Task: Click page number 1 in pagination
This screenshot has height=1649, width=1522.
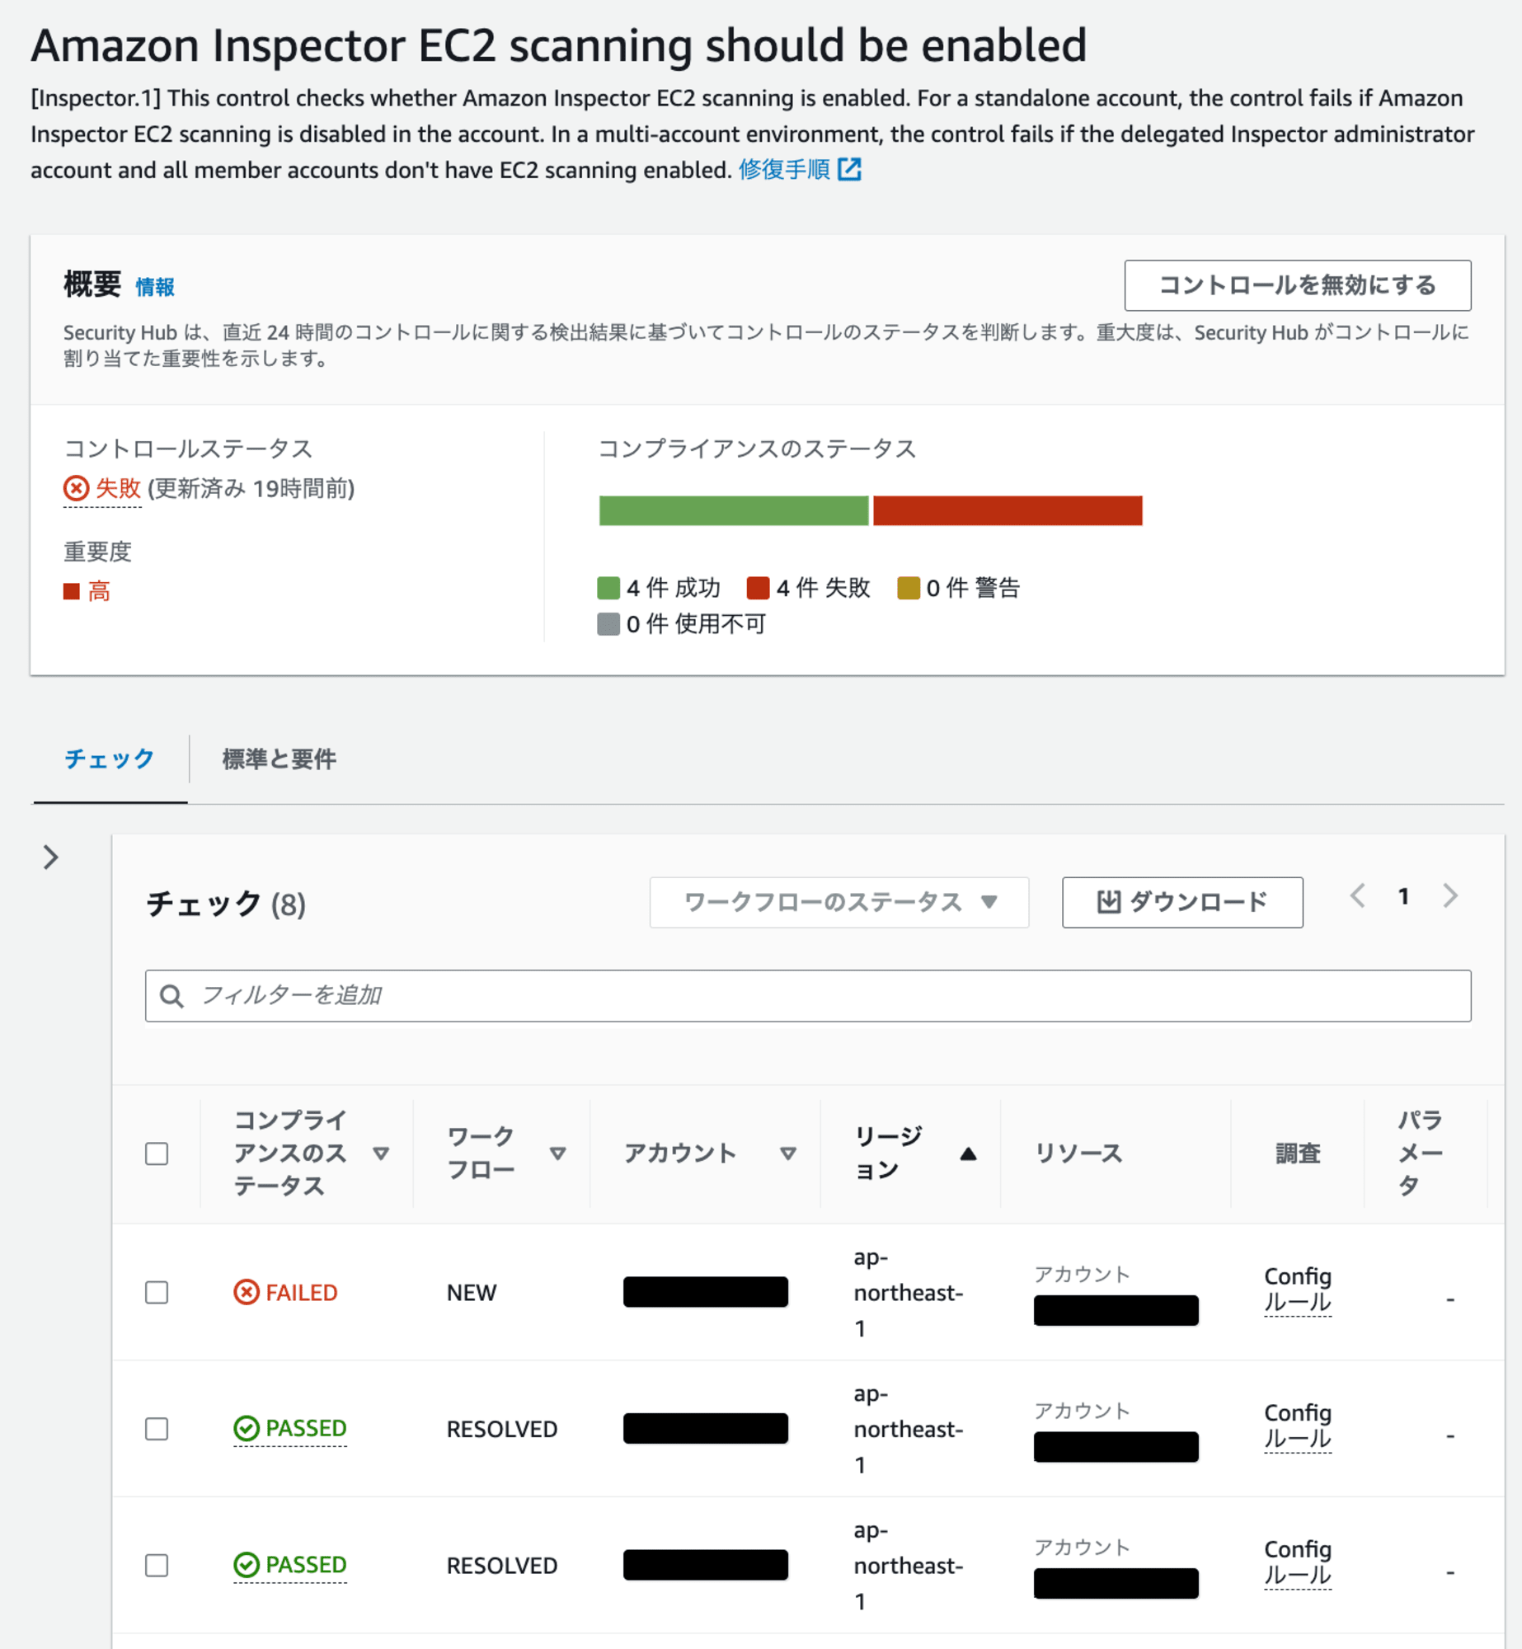Action: coord(1403,896)
